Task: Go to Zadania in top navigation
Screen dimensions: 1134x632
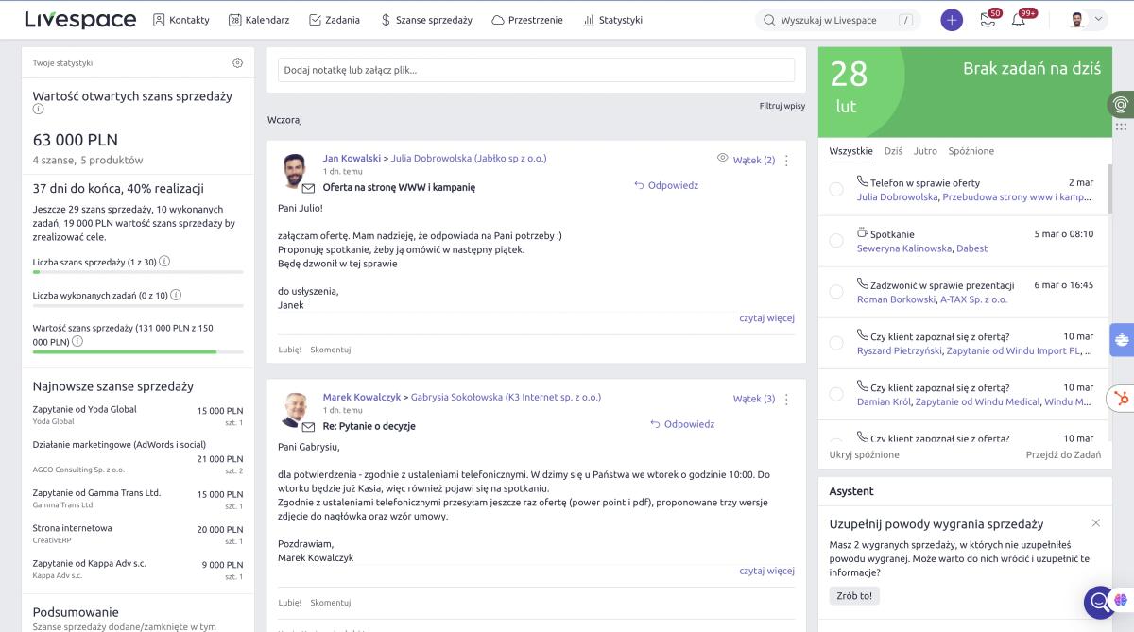Action: click(x=335, y=20)
